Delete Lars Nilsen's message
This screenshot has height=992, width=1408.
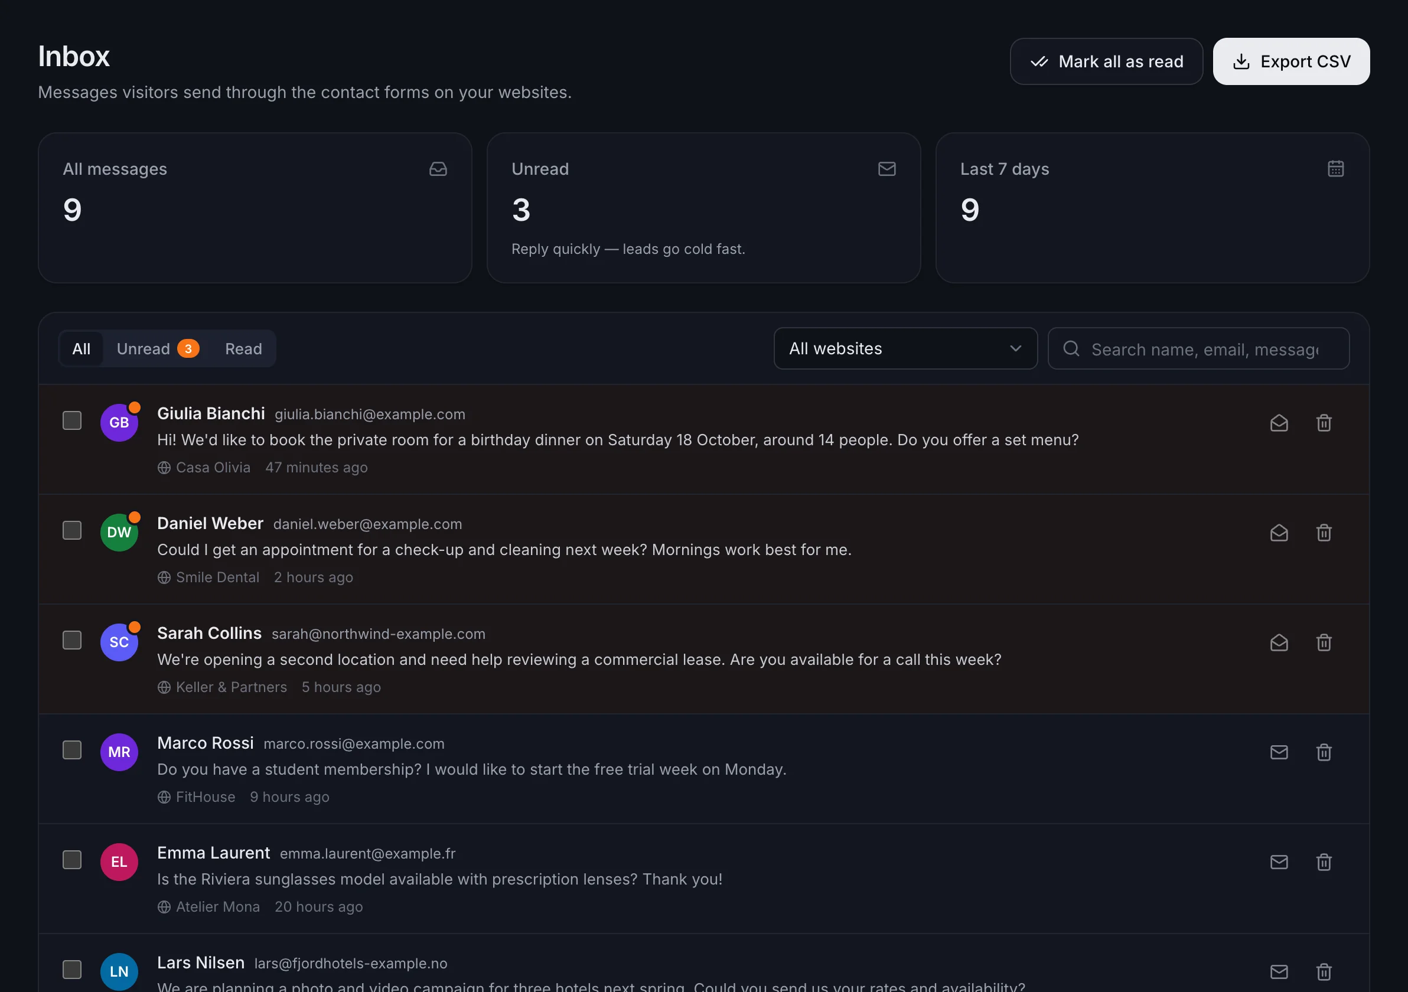click(1324, 972)
